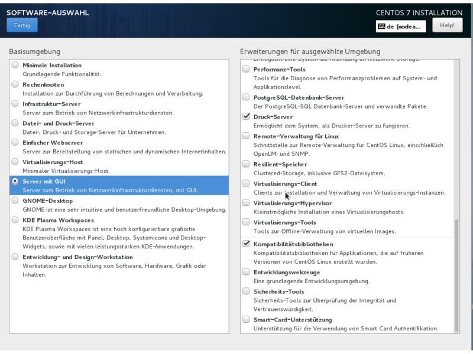Tick the Resilient-Speicher checkbox
Image resolution: width=473 pixels, height=354 pixels.
(x=246, y=164)
